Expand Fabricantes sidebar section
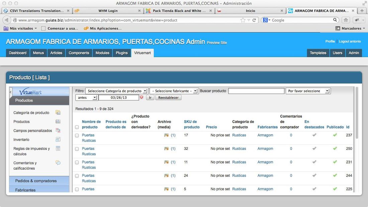This screenshot has height=207, width=368. click(x=39, y=190)
